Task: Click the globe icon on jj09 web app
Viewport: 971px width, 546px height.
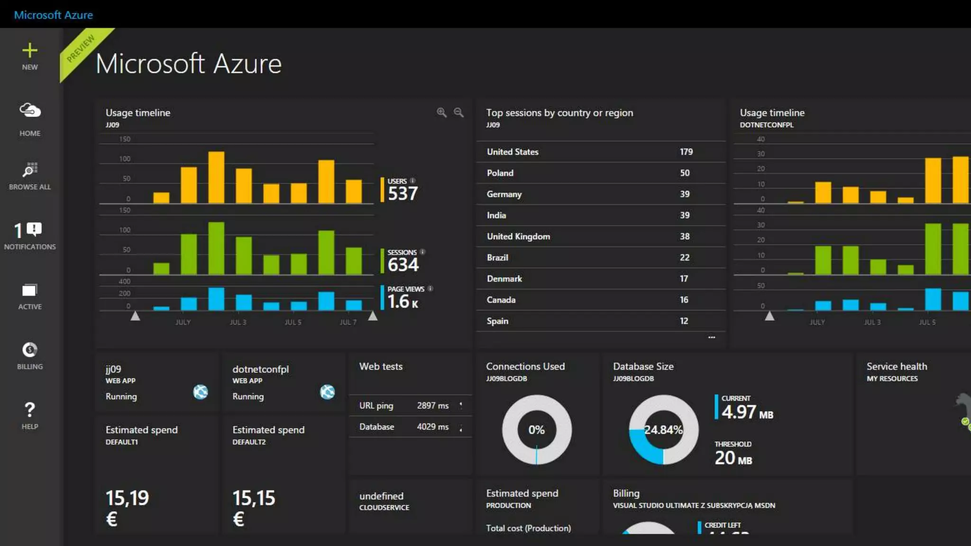Action: [201, 392]
